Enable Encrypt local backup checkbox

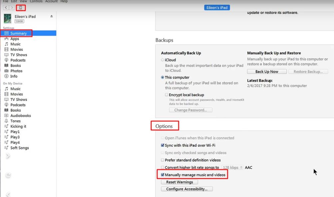[167, 95]
